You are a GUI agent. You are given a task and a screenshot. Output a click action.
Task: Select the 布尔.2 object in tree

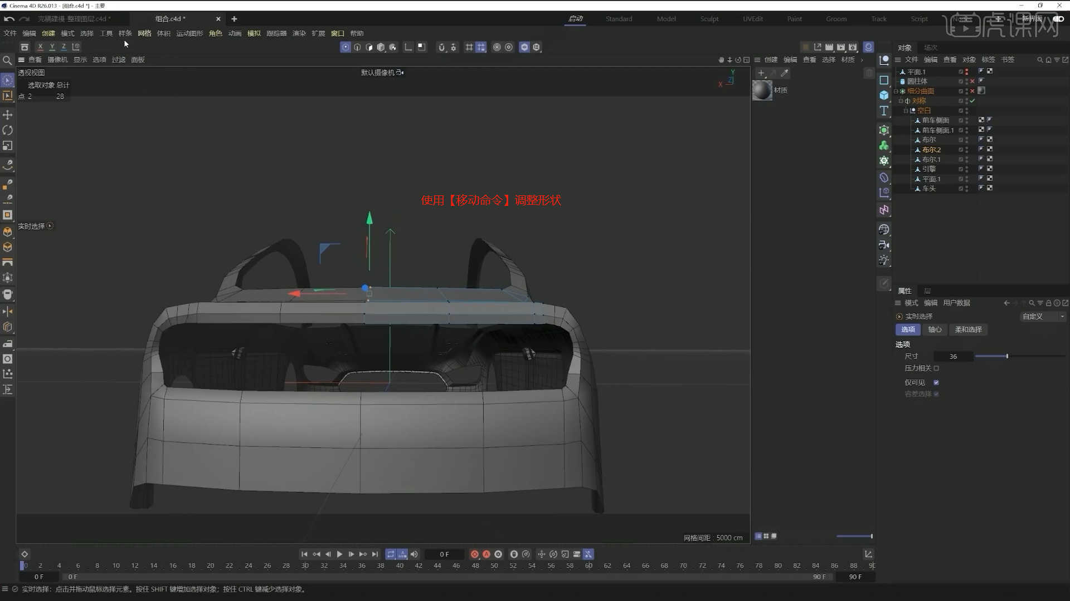[931, 150]
